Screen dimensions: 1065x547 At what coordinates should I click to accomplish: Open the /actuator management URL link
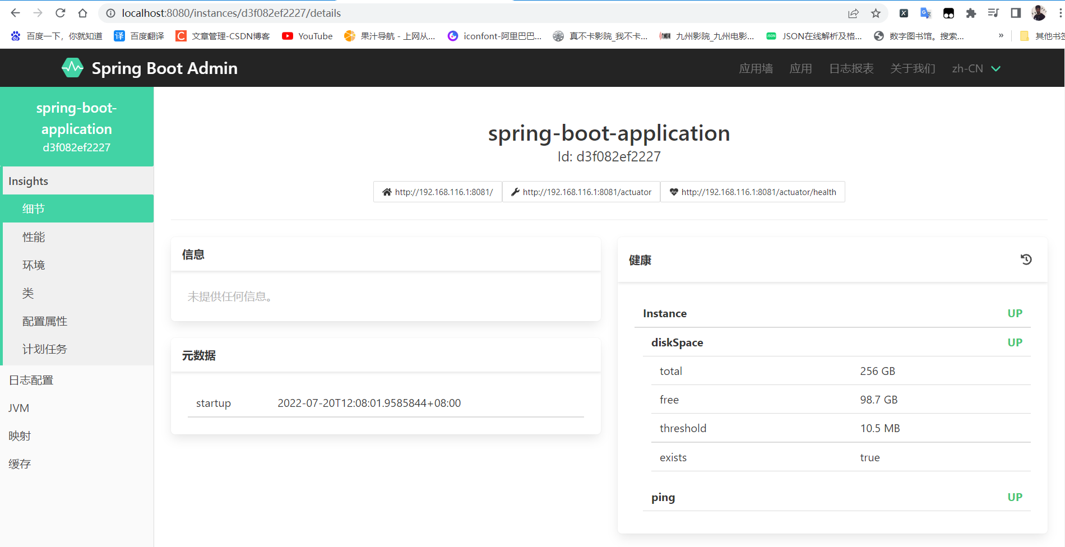[581, 192]
